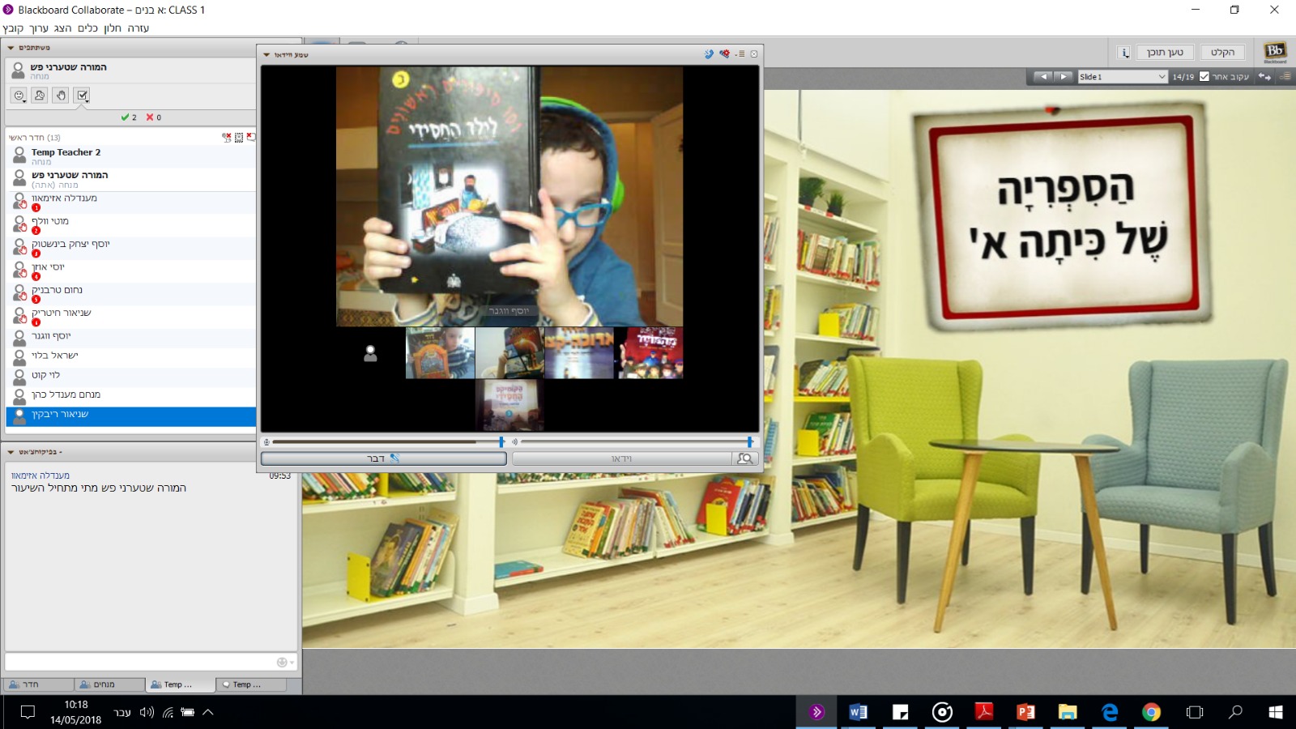Collapse the chat panel triangle
Screen dimensions: 1296x729
click(11, 452)
